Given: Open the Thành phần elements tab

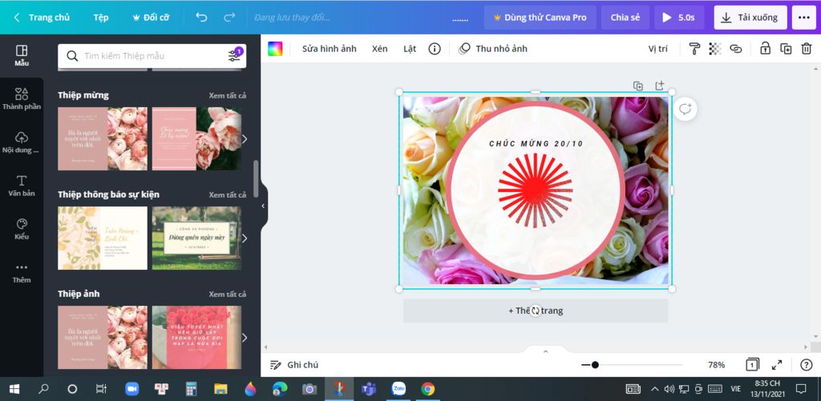Looking at the screenshot, I should click(22, 98).
